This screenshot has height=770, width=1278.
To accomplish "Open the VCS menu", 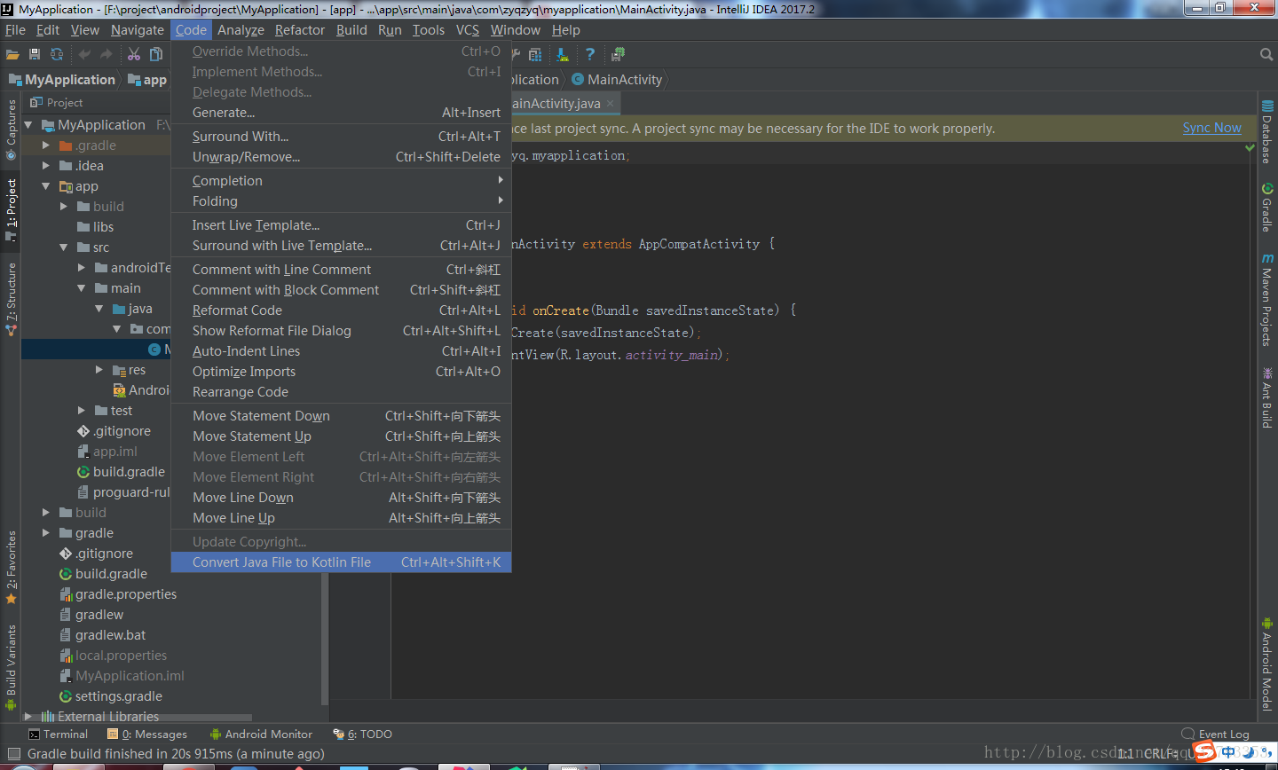I will (x=468, y=30).
